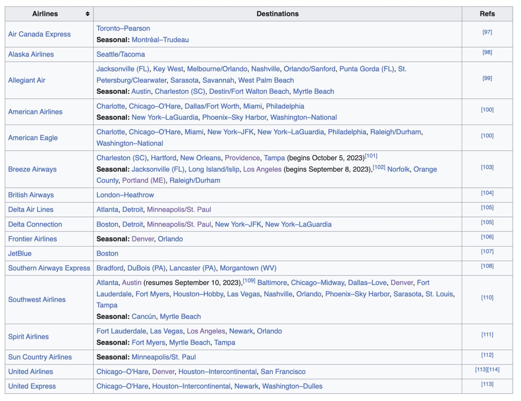Open the Seattle/Tacoma airport link
This screenshot has height=401, width=521.
[x=121, y=54]
